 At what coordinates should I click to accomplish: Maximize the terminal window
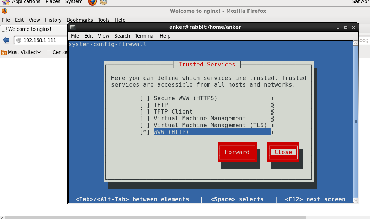(346, 27)
